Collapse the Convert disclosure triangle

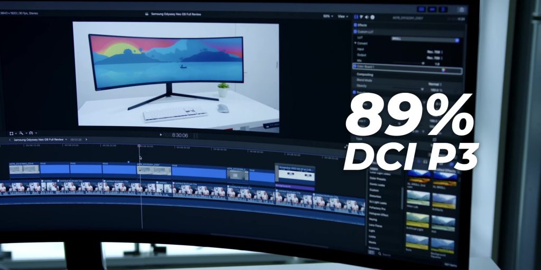pyautogui.click(x=356, y=43)
